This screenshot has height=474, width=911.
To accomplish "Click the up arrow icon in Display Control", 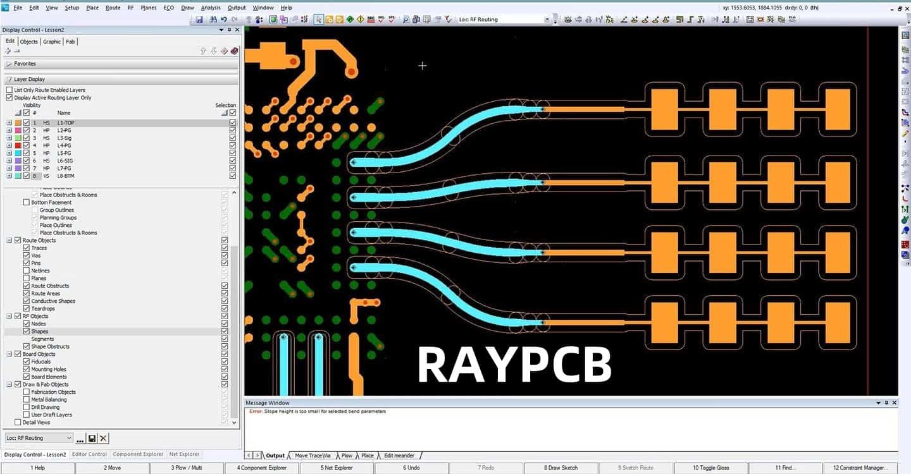I will (204, 51).
